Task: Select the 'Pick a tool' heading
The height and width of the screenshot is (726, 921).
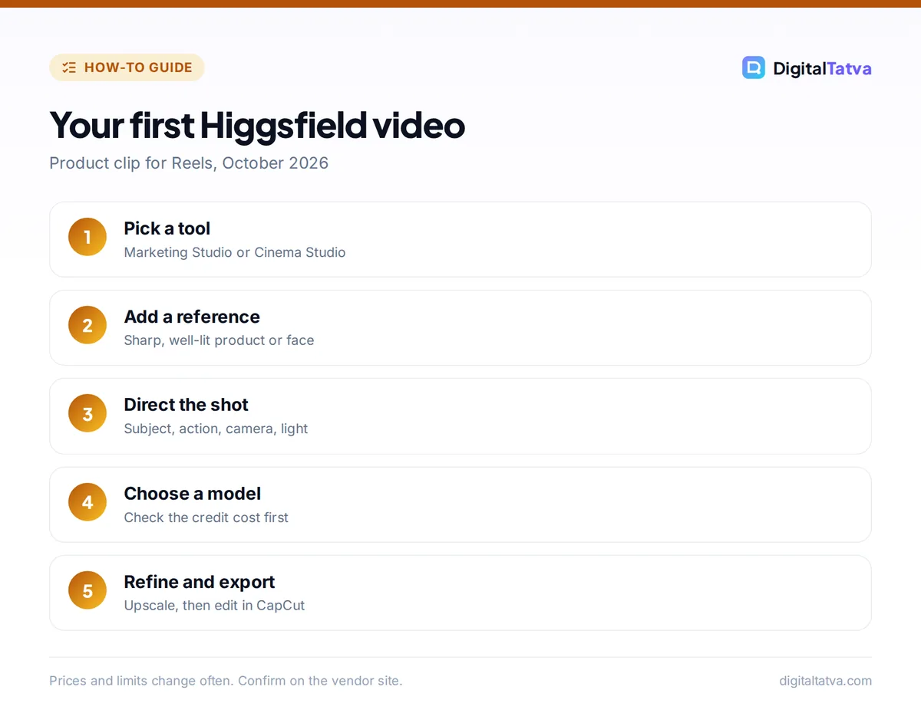Action: [167, 228]
